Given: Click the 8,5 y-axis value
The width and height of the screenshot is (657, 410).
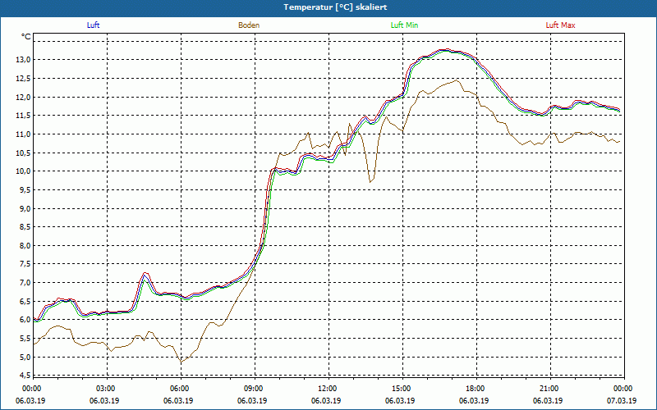Looking at the screenshot, I should tap(25, 227).
